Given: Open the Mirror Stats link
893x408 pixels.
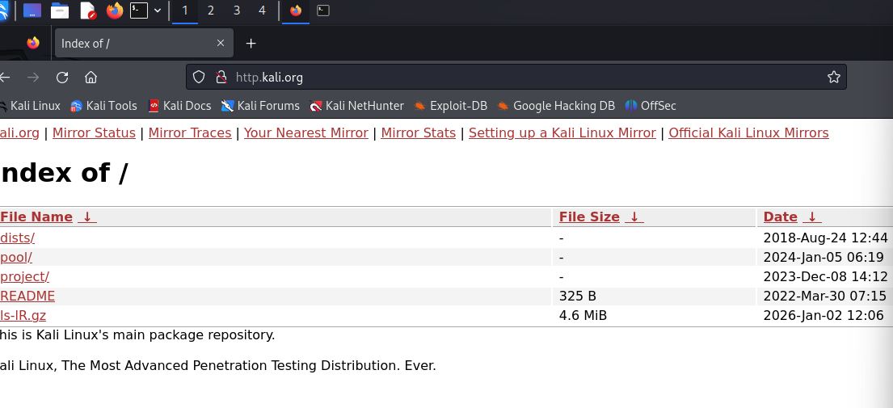Looking at the screenshot, I should pos(418,133).
